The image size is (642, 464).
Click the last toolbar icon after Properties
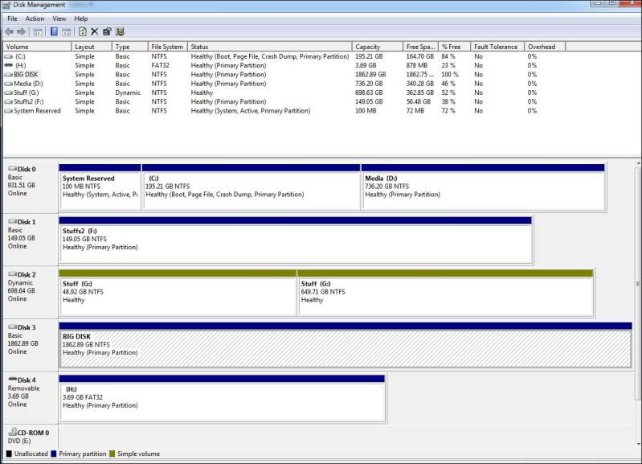pos(120,31)
